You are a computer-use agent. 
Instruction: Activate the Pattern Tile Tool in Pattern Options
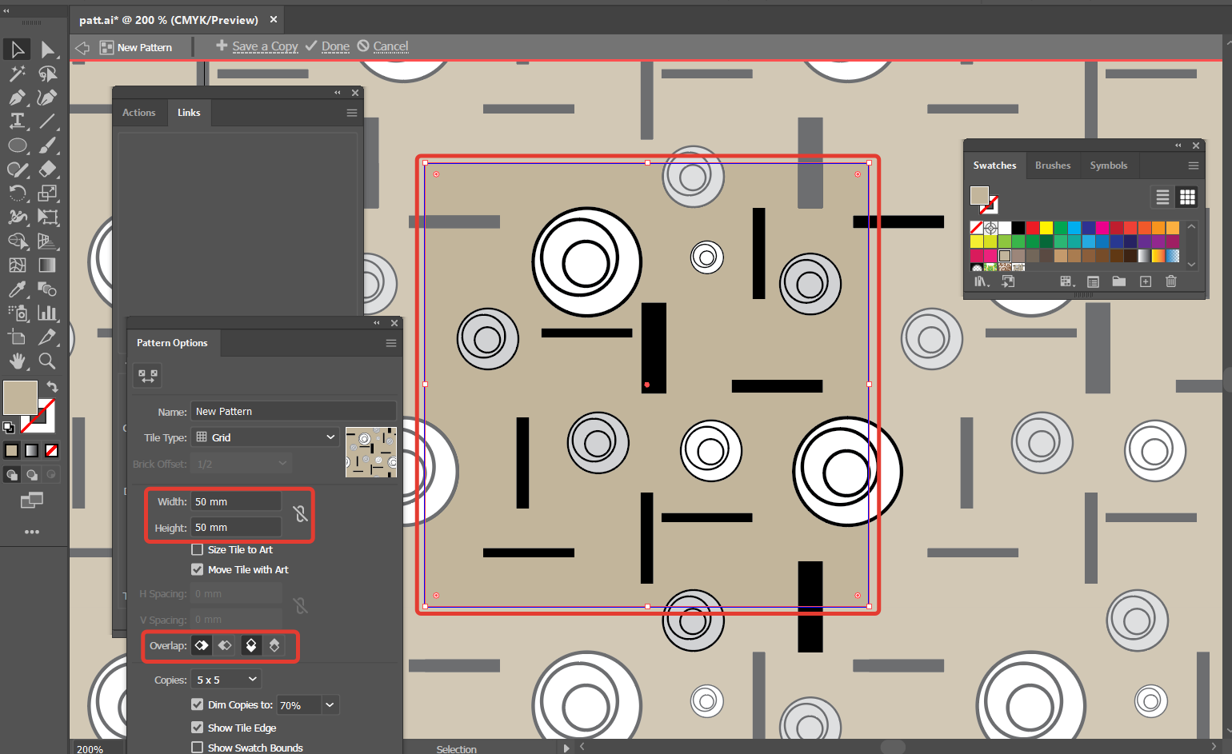[x=147, y=375]
